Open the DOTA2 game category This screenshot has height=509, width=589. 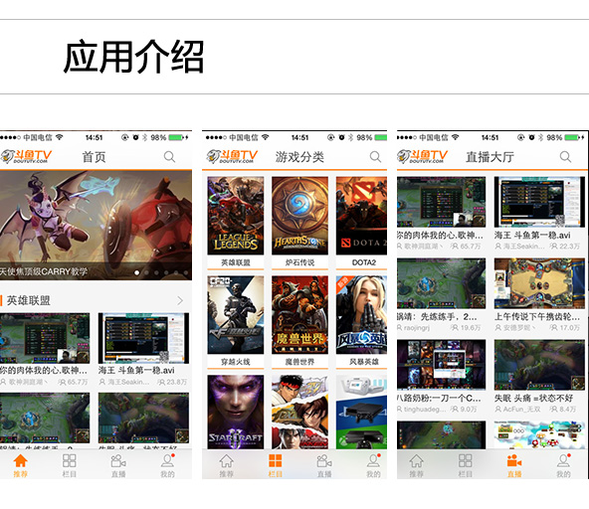(361, 223)
